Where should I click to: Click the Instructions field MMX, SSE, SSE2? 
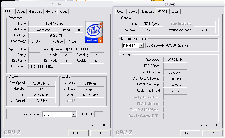point(66,67)
